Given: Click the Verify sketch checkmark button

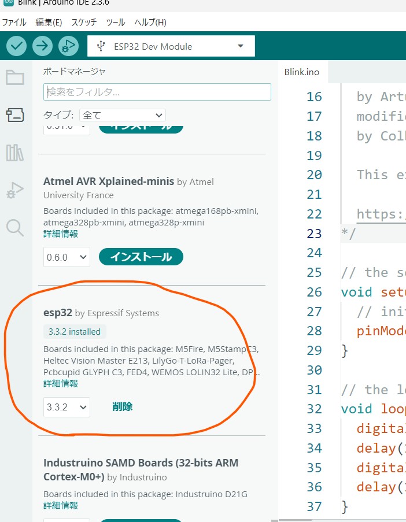Looking at the screenshot, I should tap(17, 46).
